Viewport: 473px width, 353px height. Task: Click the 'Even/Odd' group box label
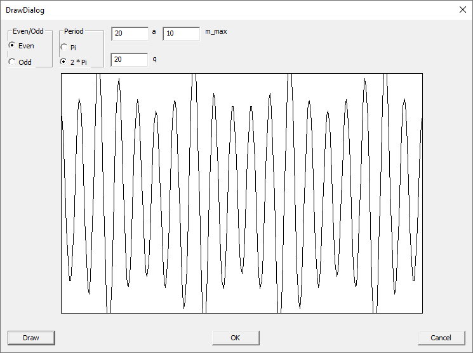click(28, 31)
